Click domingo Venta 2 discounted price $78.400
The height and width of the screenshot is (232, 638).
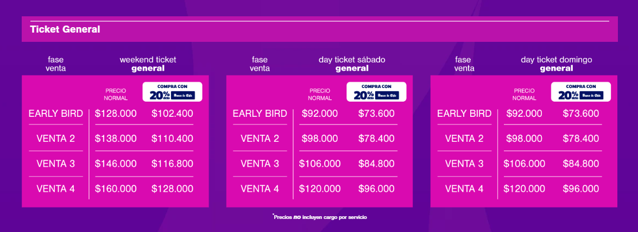click(580, 139)
